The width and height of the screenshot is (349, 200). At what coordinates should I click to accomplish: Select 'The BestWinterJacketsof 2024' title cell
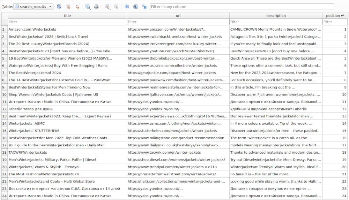tap(67, 73)
